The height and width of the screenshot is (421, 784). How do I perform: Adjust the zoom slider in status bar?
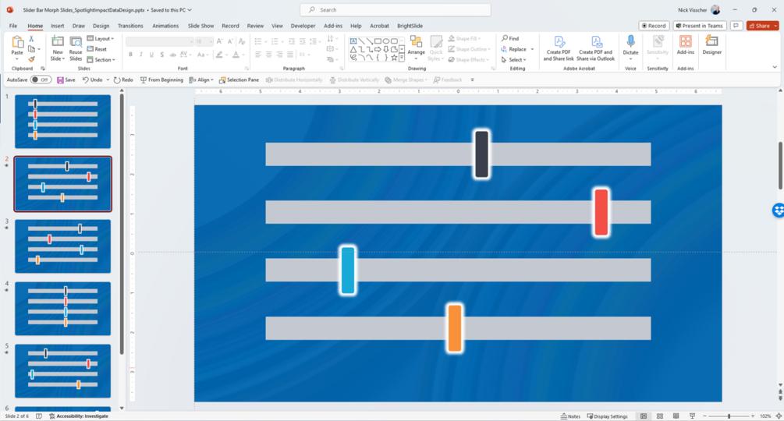point(729,416)
